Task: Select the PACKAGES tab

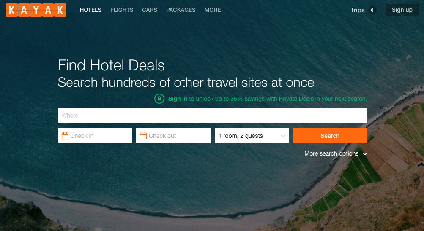Action: click(181, 10)
